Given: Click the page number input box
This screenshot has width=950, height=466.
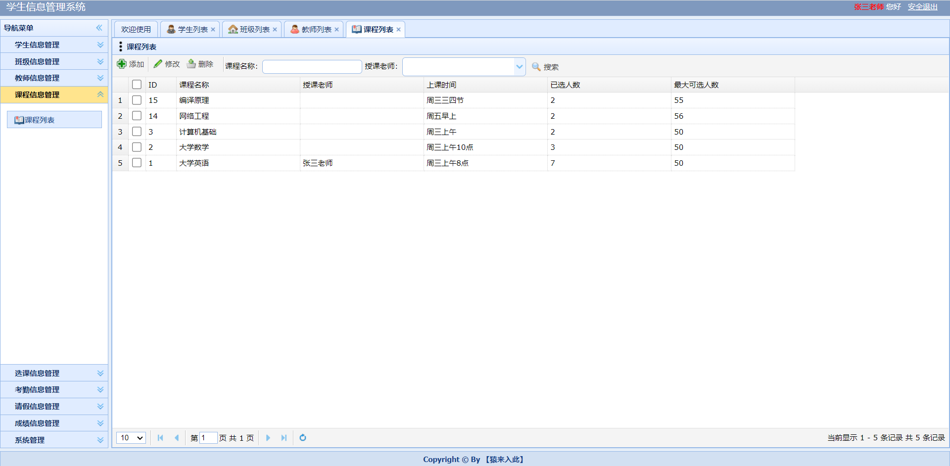Looking at the screenshot, I should point(208,438).
